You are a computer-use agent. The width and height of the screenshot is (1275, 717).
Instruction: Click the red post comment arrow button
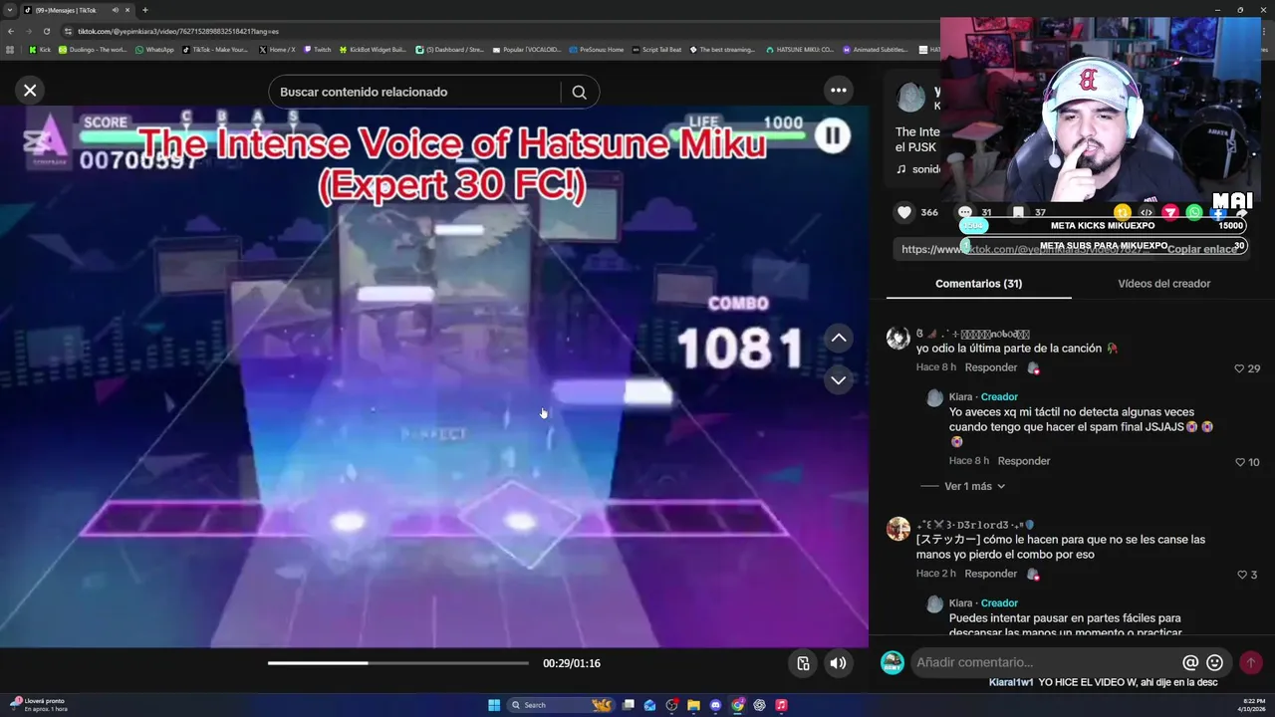(x=1250, y=662)
